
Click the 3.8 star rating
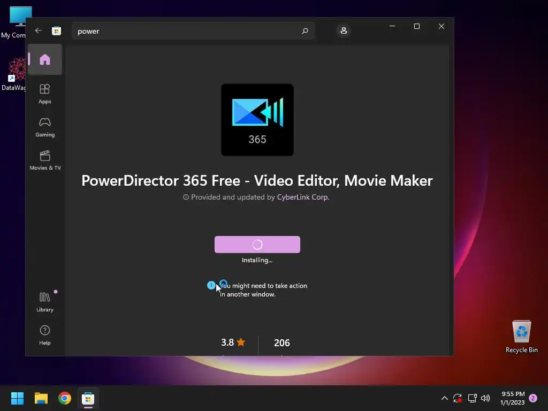[233, 342]
